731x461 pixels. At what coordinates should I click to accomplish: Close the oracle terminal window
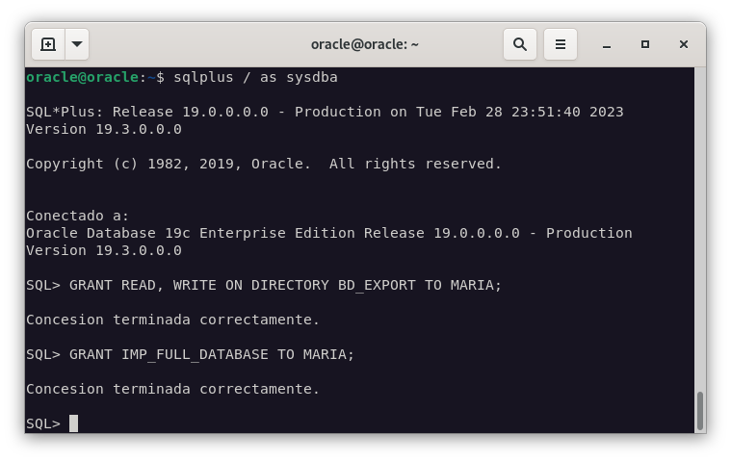[684, 44]
